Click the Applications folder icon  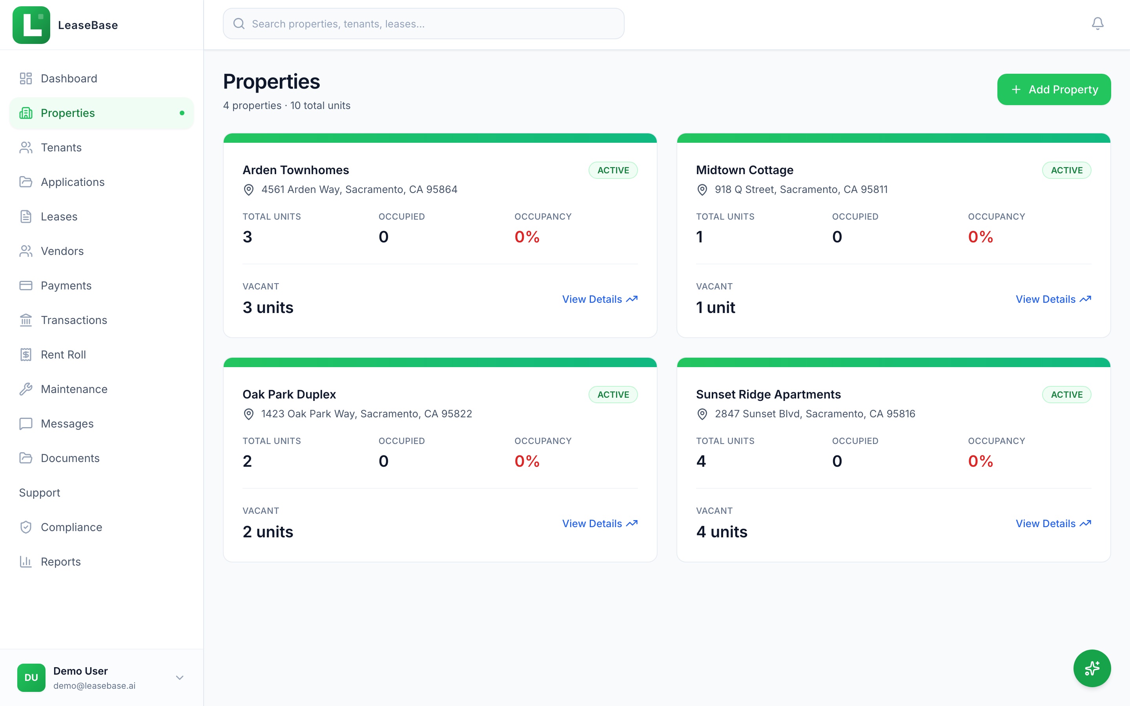26,182
